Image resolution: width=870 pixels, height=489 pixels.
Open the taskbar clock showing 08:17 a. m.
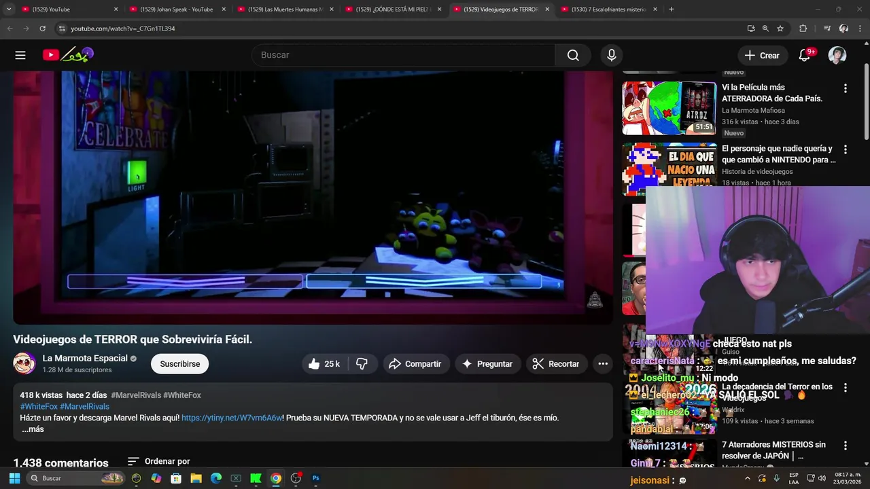coord(848,478)
